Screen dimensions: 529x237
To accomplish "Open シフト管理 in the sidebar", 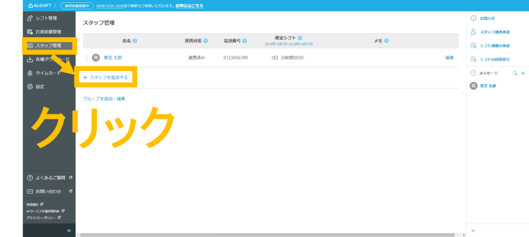I will (x=46, y=18).
